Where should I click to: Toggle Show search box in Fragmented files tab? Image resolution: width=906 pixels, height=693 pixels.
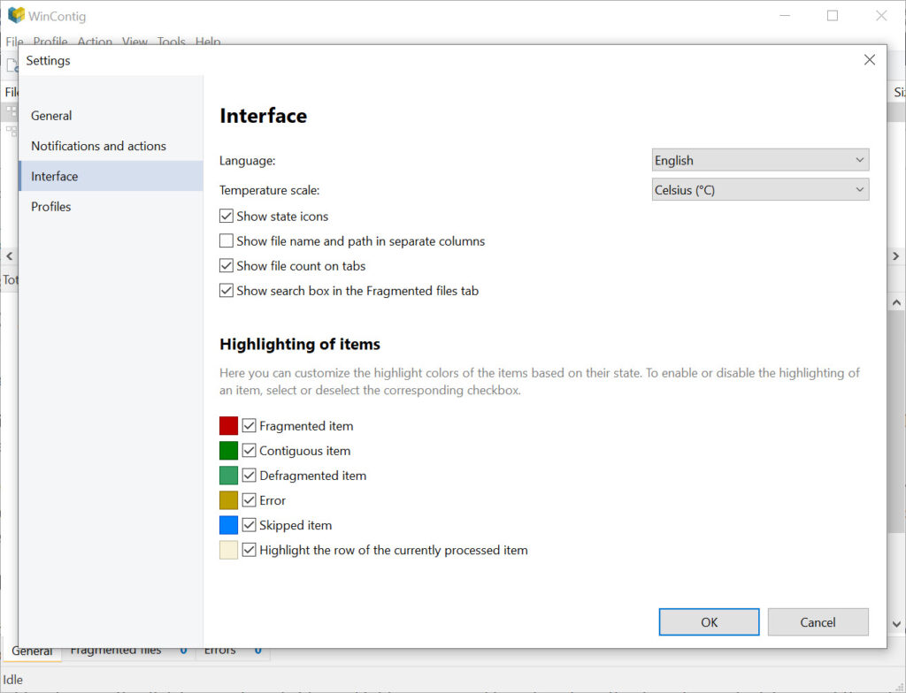click(226, 291)
